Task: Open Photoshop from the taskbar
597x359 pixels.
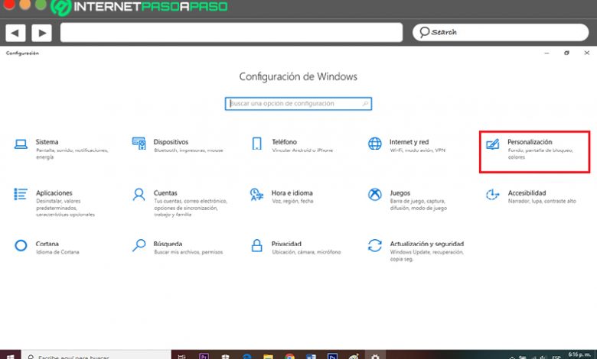Action: [x=332, y=356]
